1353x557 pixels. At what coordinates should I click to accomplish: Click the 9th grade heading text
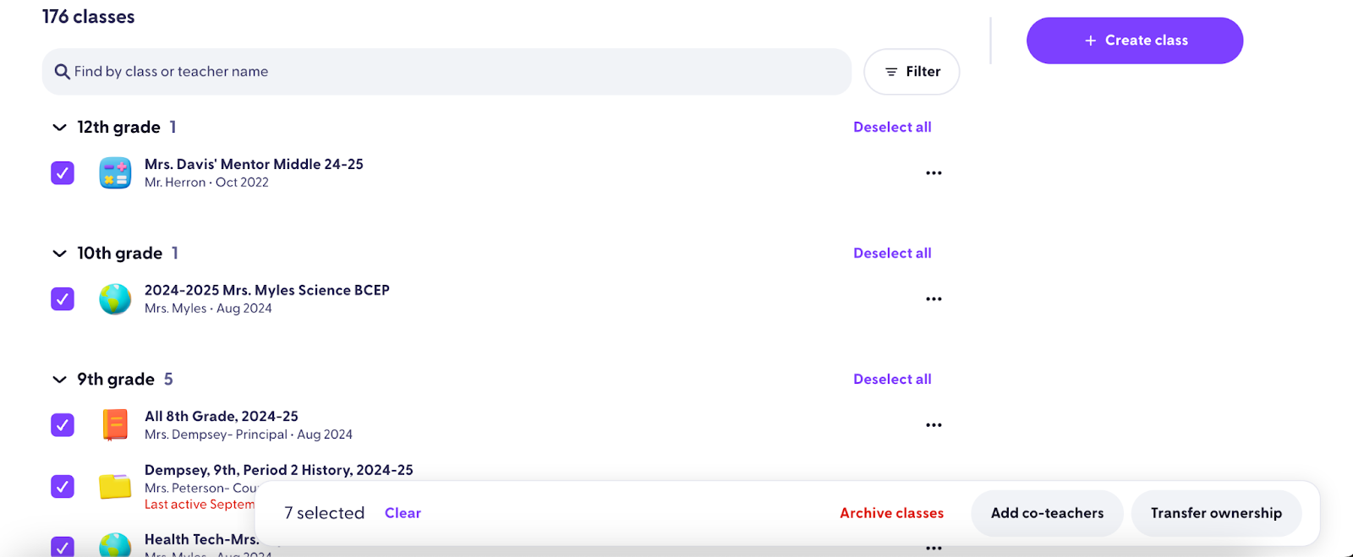tap(116, 379)
